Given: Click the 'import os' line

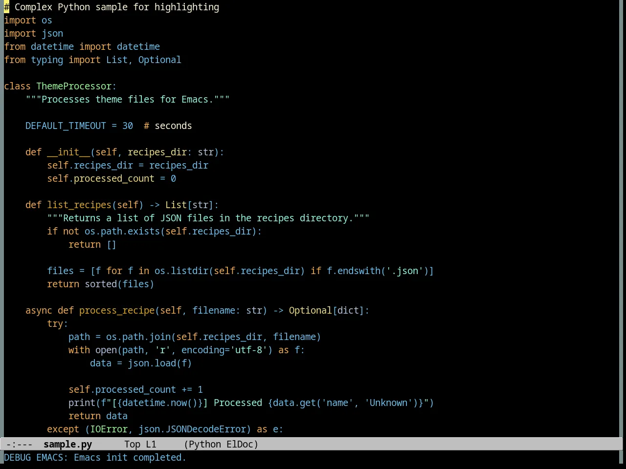Looking at the screenshot, I should [28, 20].
